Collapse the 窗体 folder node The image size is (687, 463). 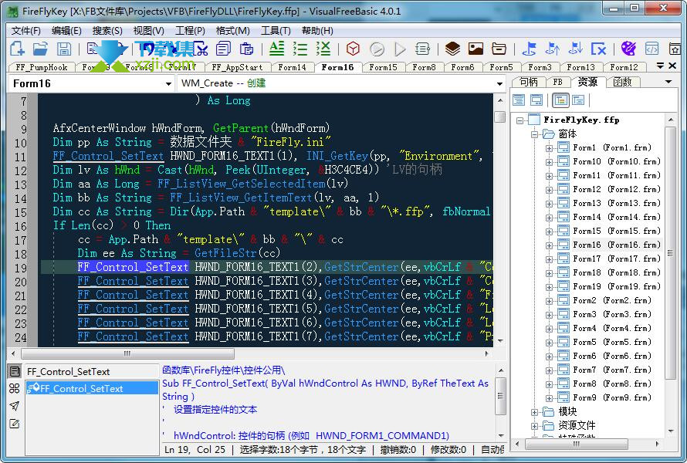pyautogui.click(x=534, y=134)
